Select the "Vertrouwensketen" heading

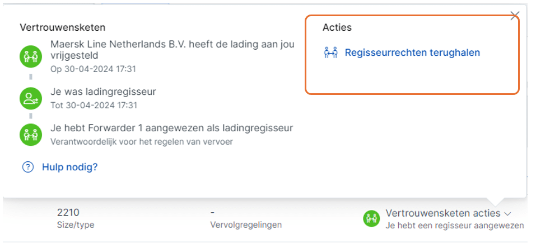(62, 27)
